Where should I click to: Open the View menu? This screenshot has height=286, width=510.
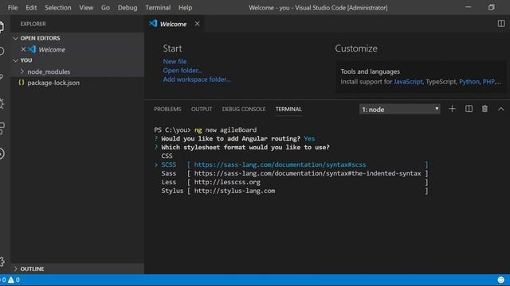[x=86, y=7]
